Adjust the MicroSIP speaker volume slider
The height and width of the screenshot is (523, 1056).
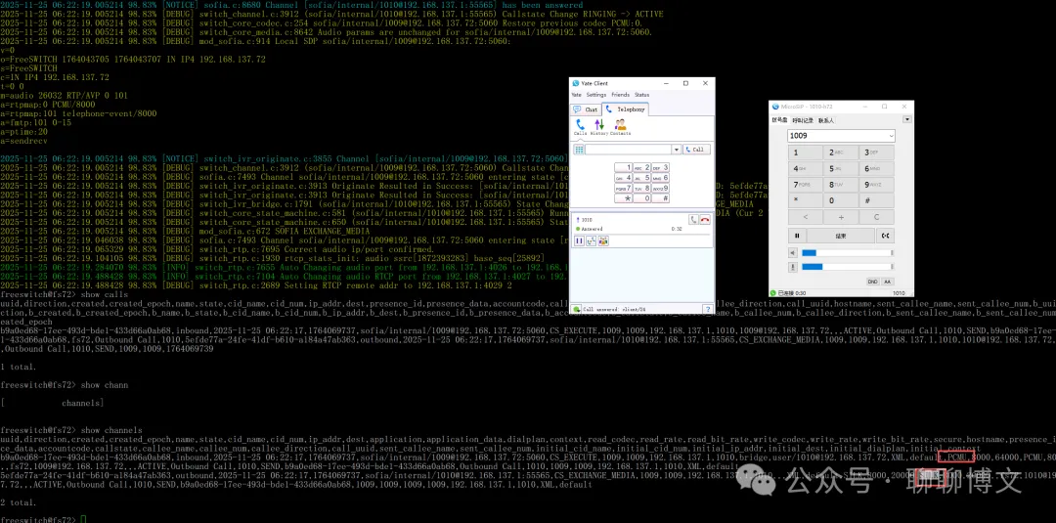pyautogui.click(x=847, y=253)
